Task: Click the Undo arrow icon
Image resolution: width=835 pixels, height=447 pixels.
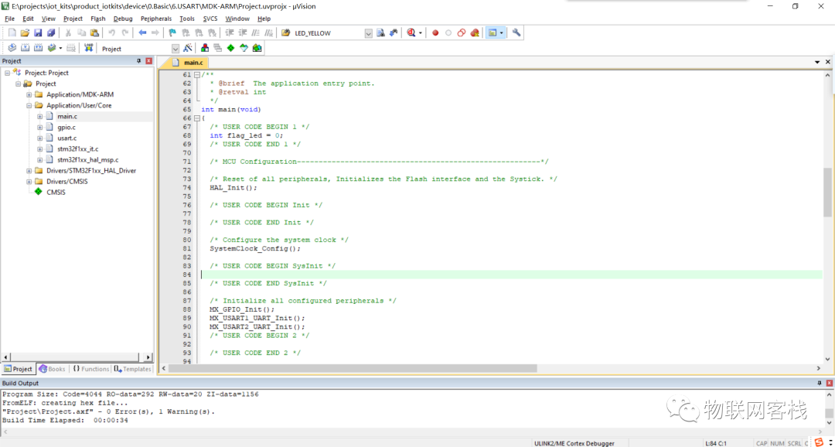Action: (112, 32)
